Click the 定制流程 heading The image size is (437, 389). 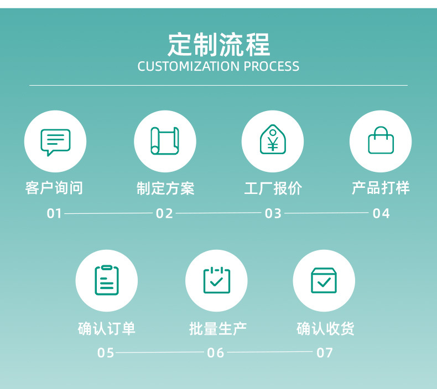[219, 45]
